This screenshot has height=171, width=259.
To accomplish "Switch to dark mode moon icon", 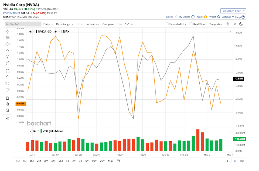I will (x=241, y=24).
